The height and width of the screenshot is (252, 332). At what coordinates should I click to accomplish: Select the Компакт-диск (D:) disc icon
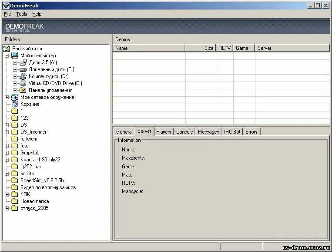coord(23,76)
